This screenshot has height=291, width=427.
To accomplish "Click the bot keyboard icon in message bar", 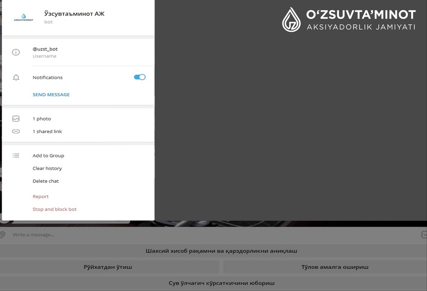I will click(424, 234).
